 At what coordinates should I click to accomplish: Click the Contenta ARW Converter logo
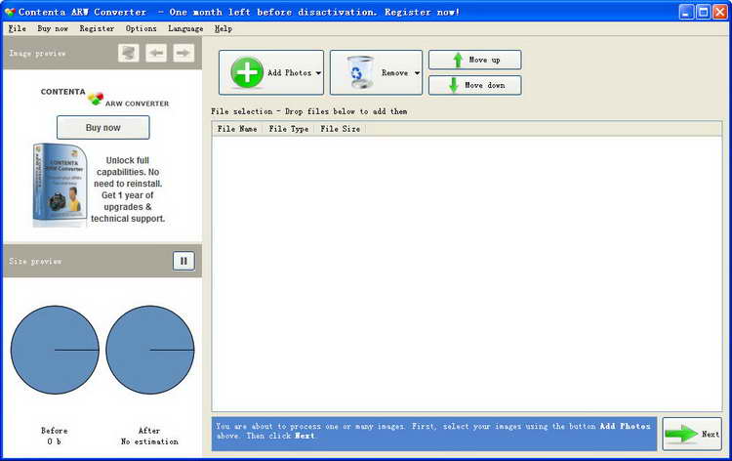coord(104,97)
